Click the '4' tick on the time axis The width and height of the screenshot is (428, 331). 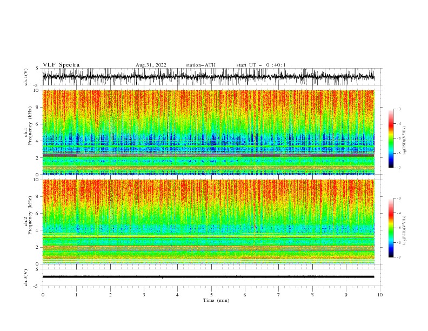pos(177,295)
